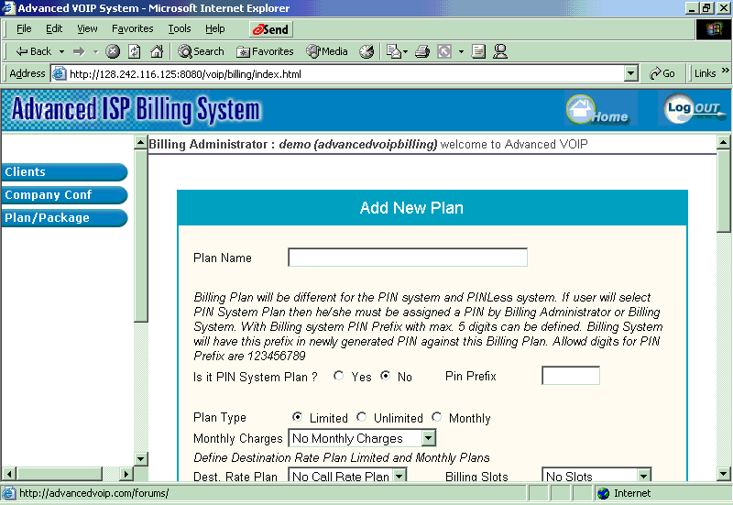This screenshot has width=733, height=505.
Task: Open the Favorites toolbar button
Action: pos(265,51)
